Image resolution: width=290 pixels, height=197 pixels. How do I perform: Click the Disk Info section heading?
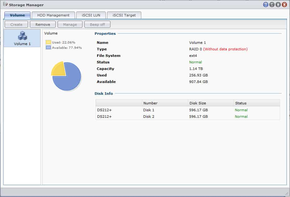[x=104, y=94]
